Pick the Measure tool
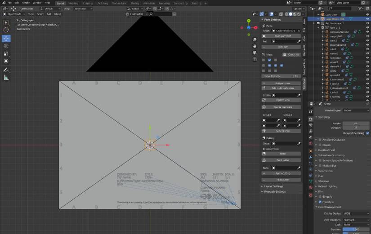Image resolution: width=371 pixels, height=234 pixels. 6,78
